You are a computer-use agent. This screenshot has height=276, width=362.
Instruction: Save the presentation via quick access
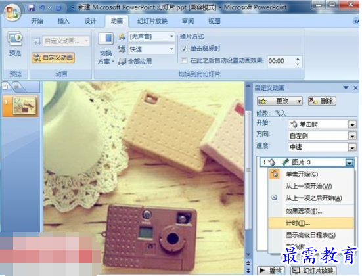click(x=32, y=8)
